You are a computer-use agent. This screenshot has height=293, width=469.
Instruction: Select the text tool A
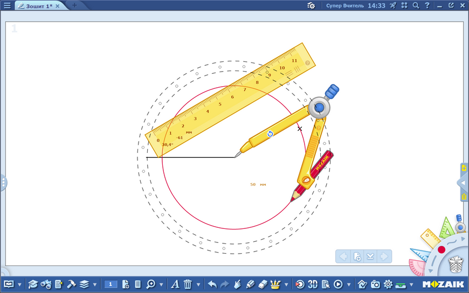175,284
